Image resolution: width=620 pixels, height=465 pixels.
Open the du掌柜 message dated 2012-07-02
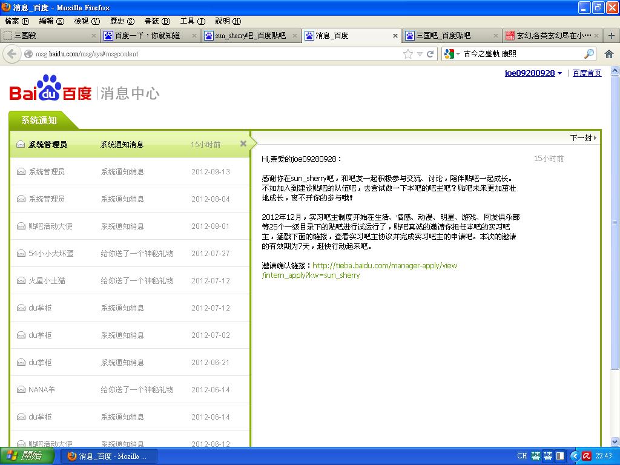click(130, 335)
